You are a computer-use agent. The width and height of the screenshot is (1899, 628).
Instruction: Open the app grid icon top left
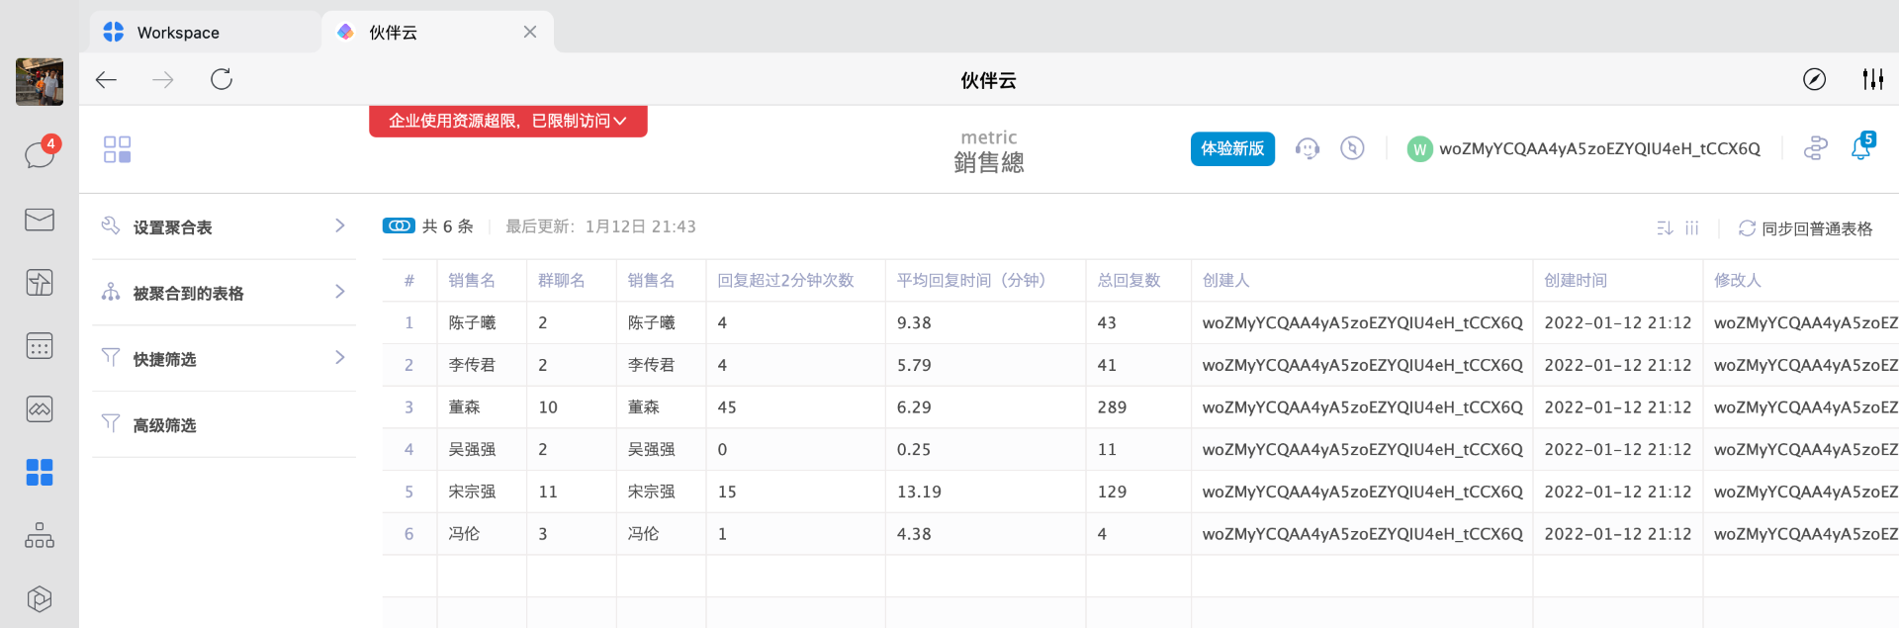(x=117, y=149)
